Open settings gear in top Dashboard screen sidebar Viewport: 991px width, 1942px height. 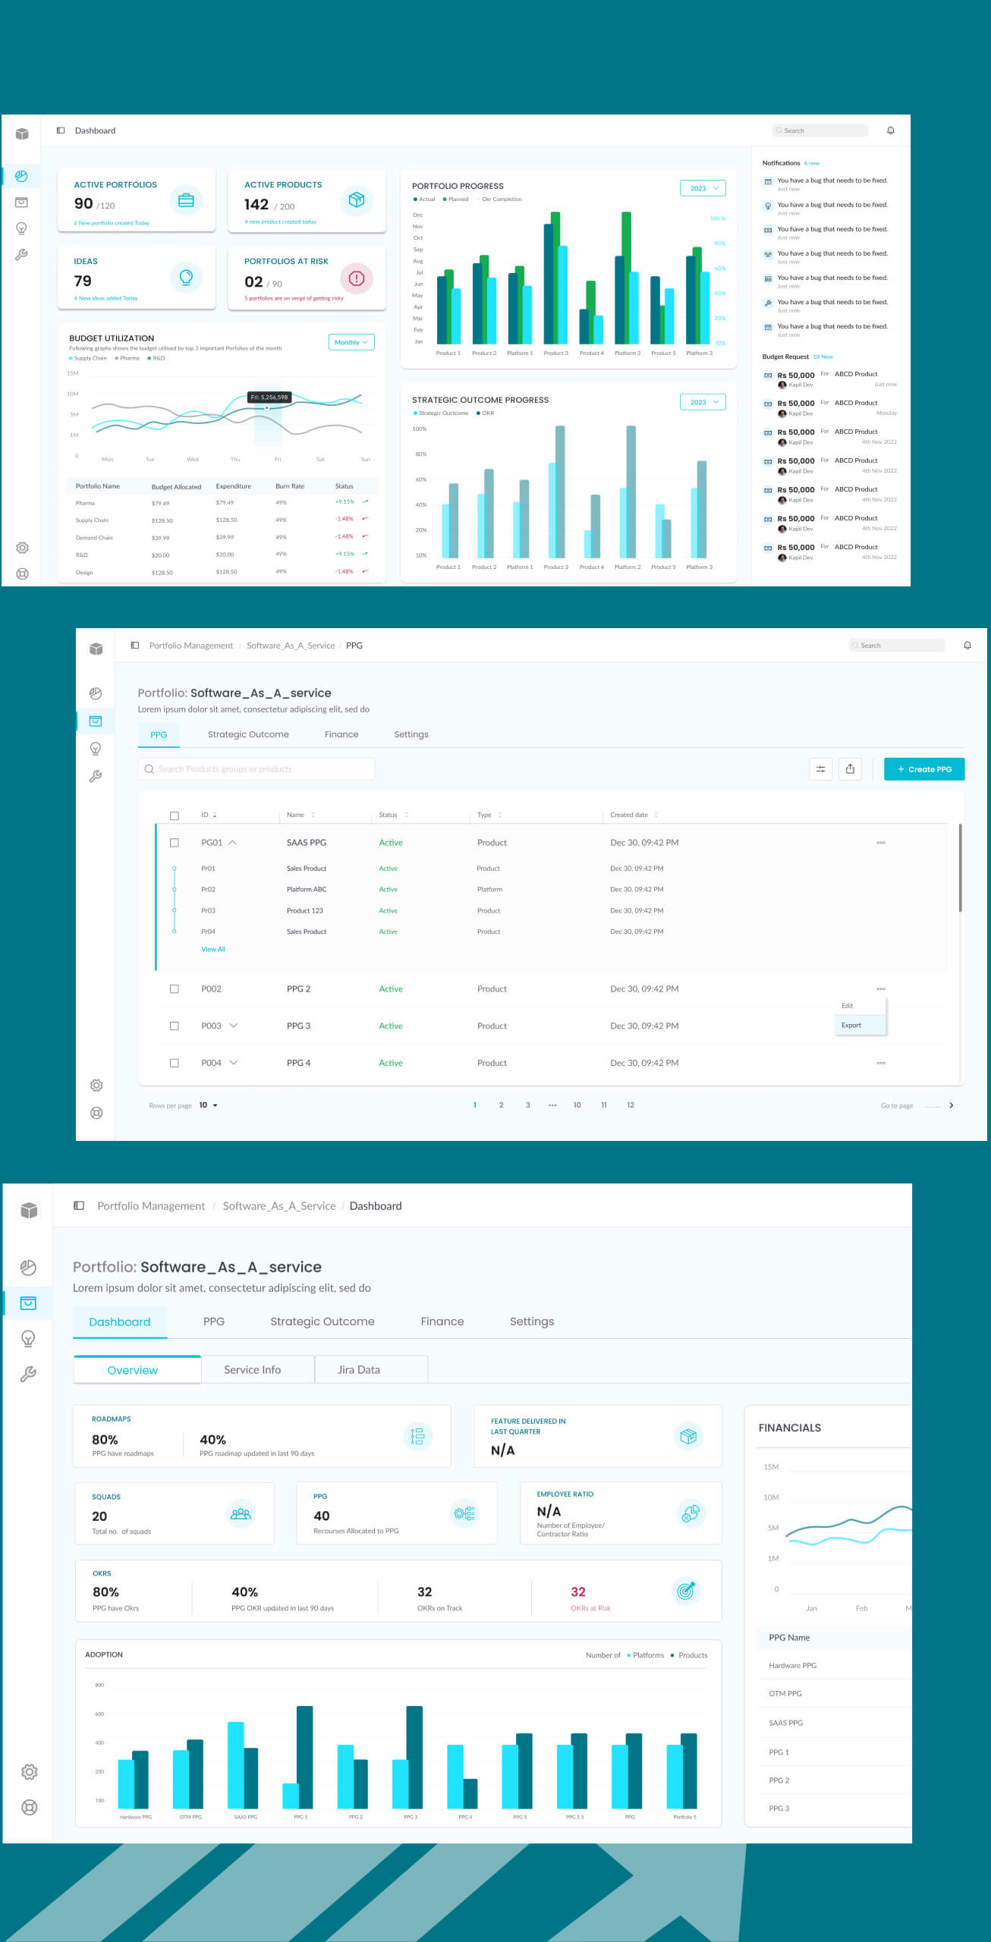22,548
